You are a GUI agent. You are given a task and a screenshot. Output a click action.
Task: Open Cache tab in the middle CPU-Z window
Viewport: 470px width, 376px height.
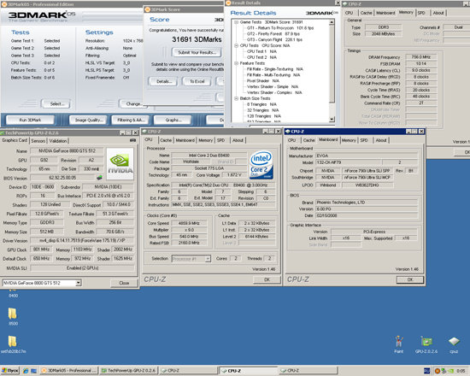(166, 140)
